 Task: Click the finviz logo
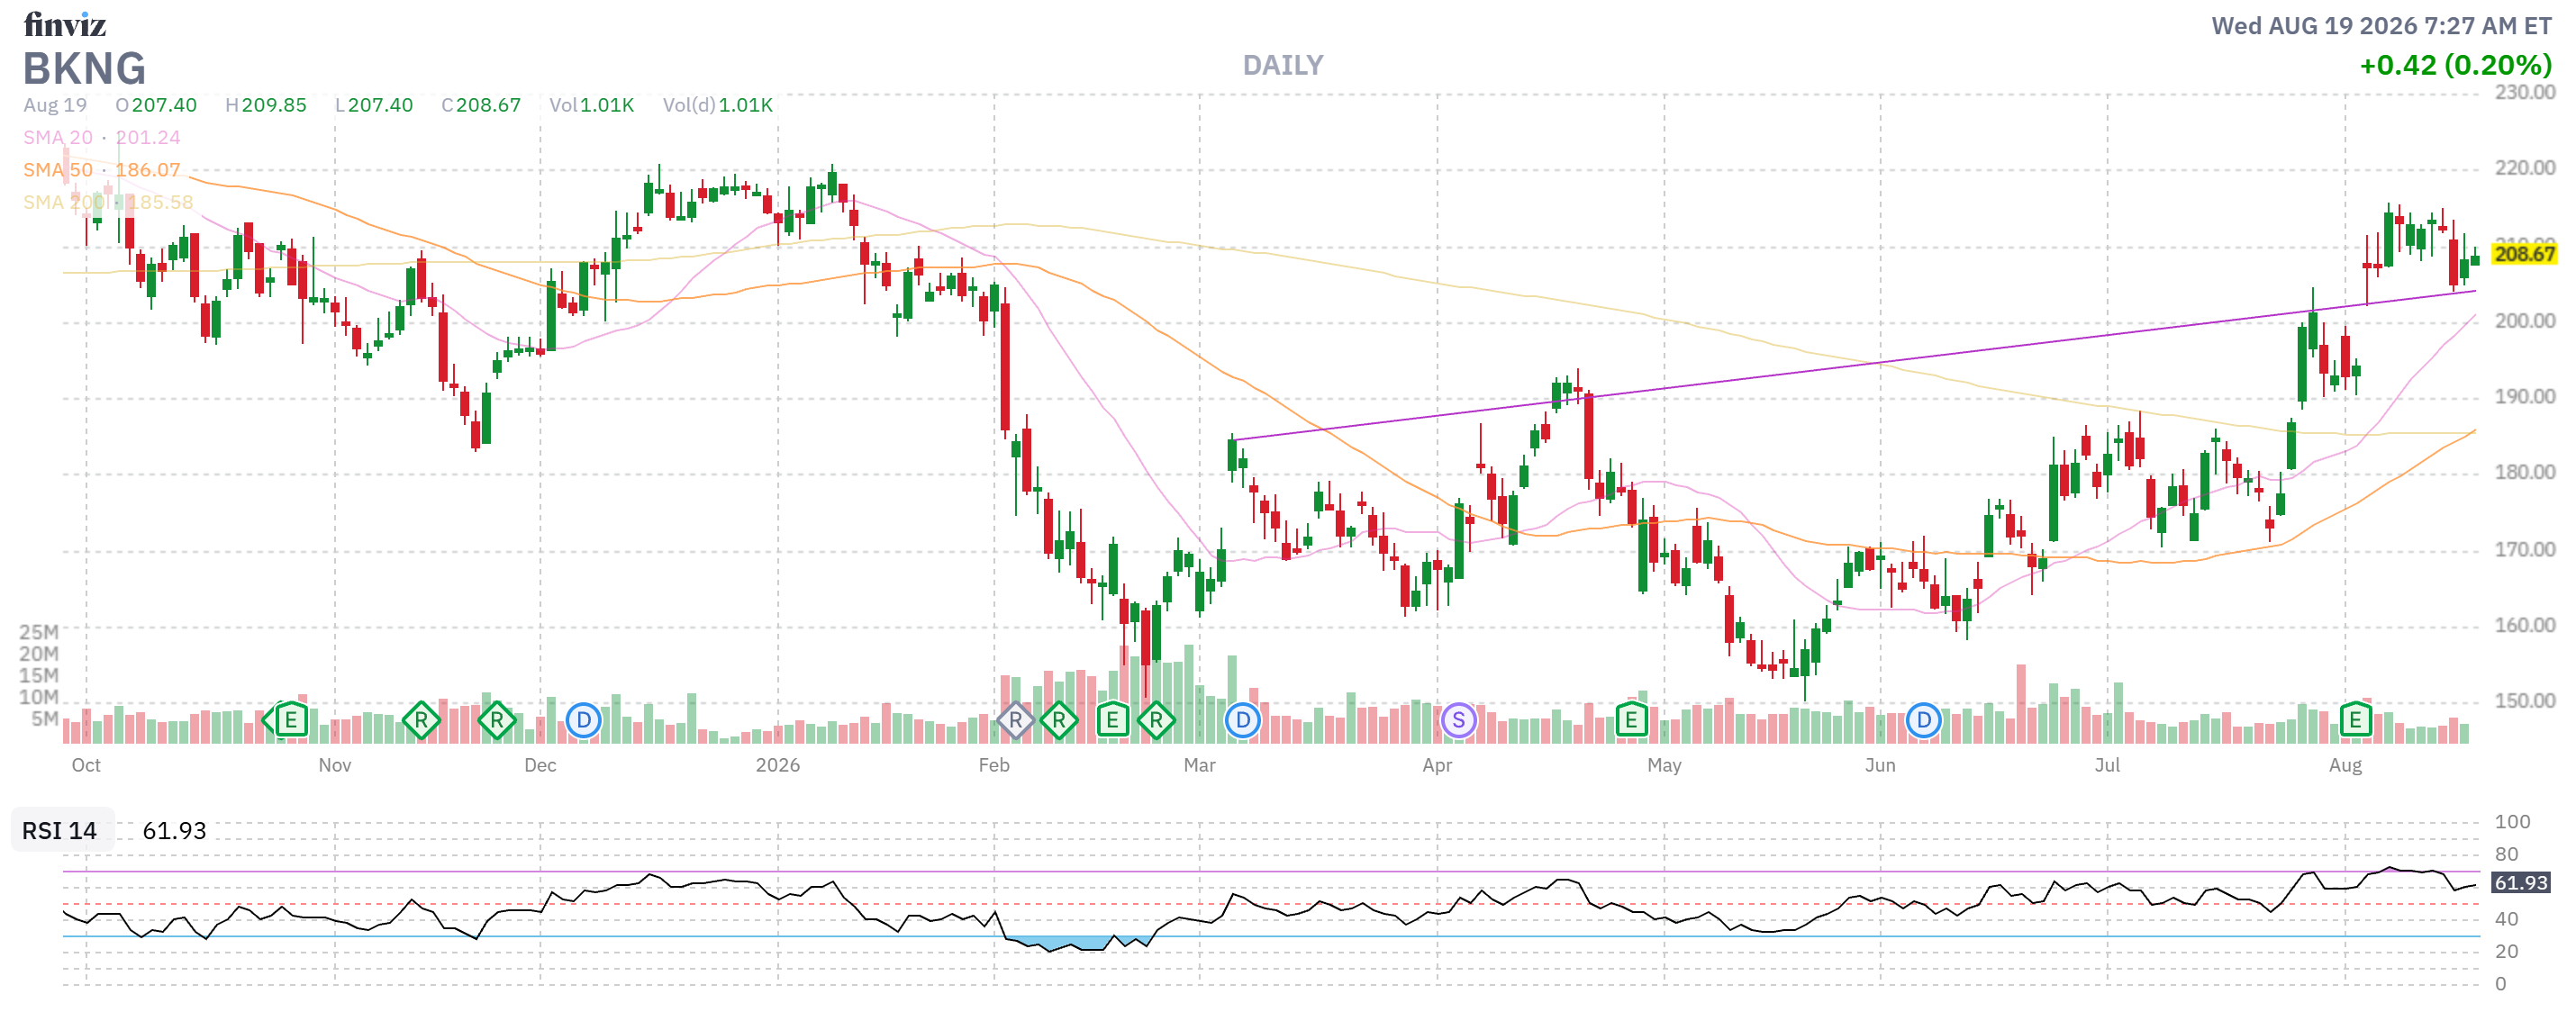pos(65,24)
